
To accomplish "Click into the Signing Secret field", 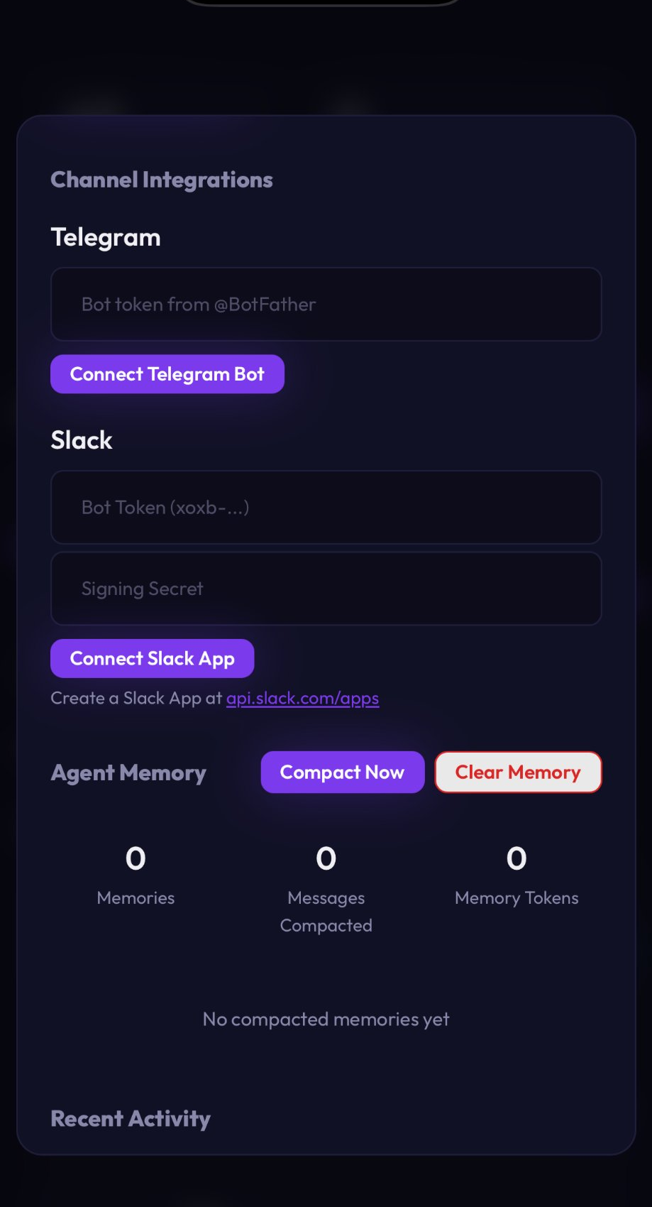I will 326,589.
